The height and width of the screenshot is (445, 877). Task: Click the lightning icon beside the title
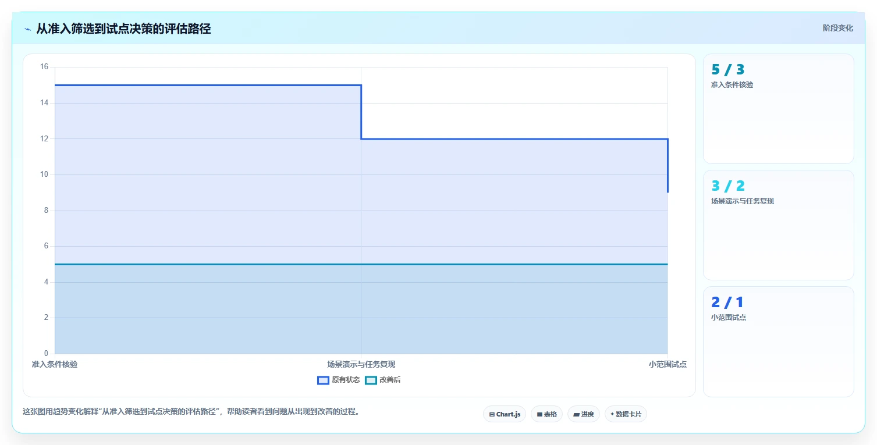pyautogui.click(x=27, y=29)
